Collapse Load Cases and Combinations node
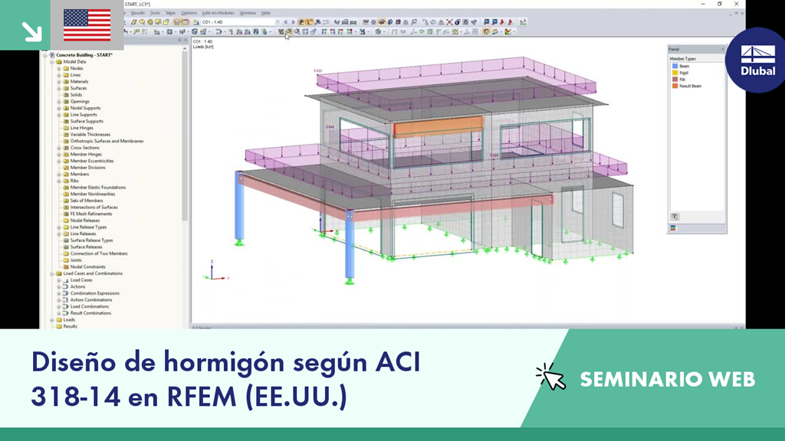This screenshot has height=441, width=785. pos(51,273)
